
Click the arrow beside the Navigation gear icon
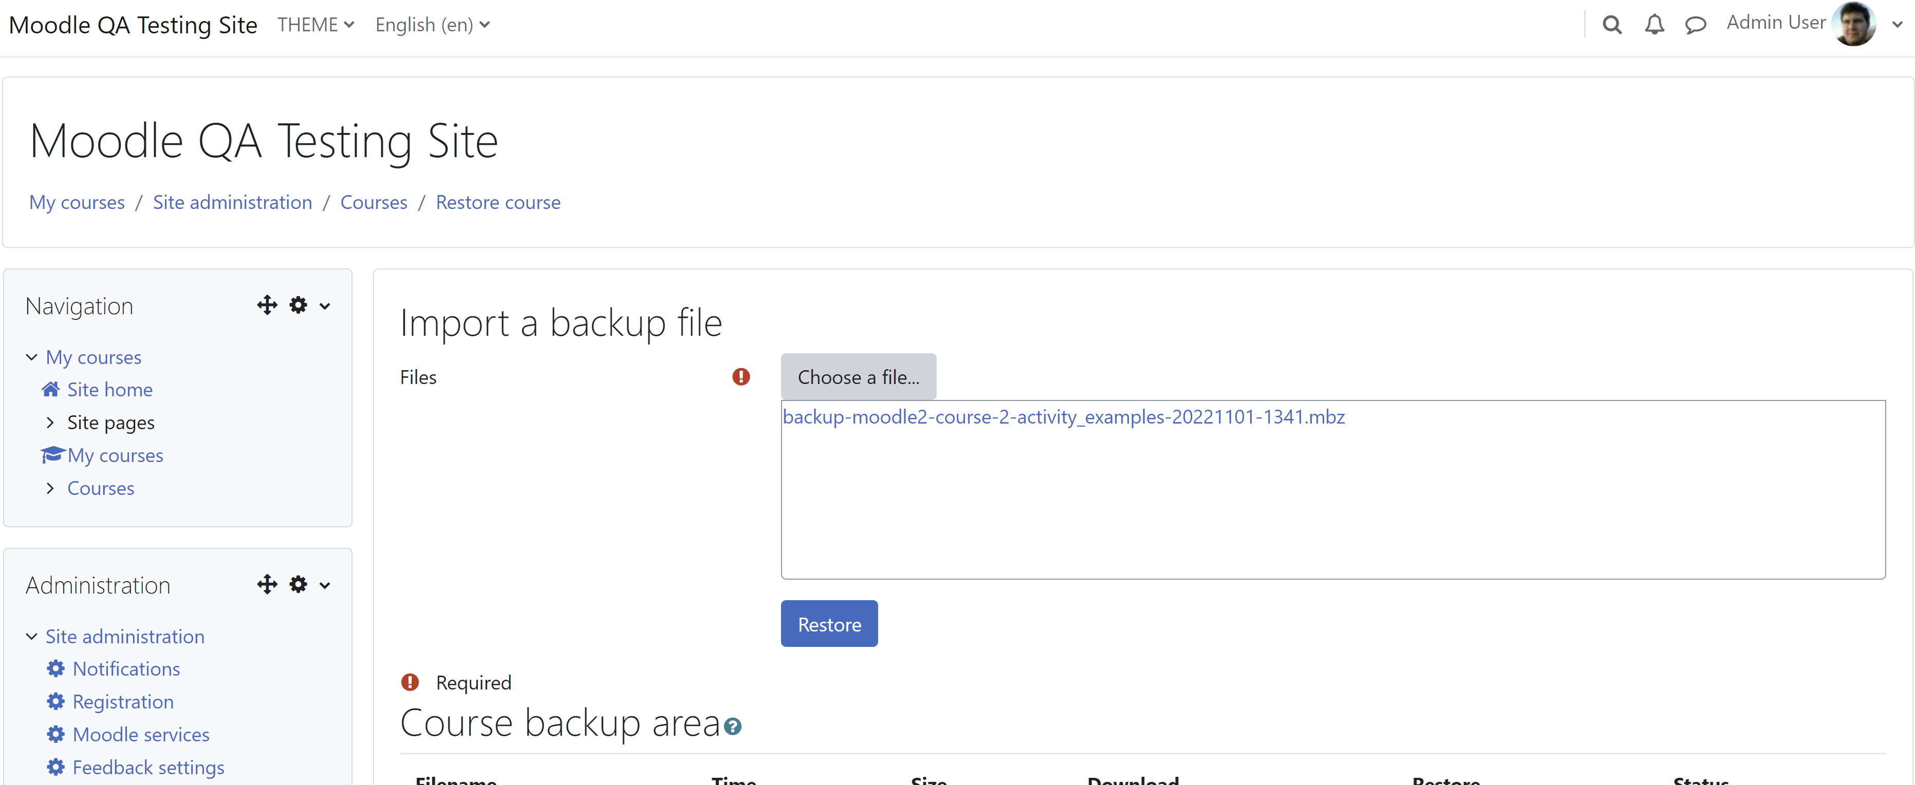click(x=325, y=306)
